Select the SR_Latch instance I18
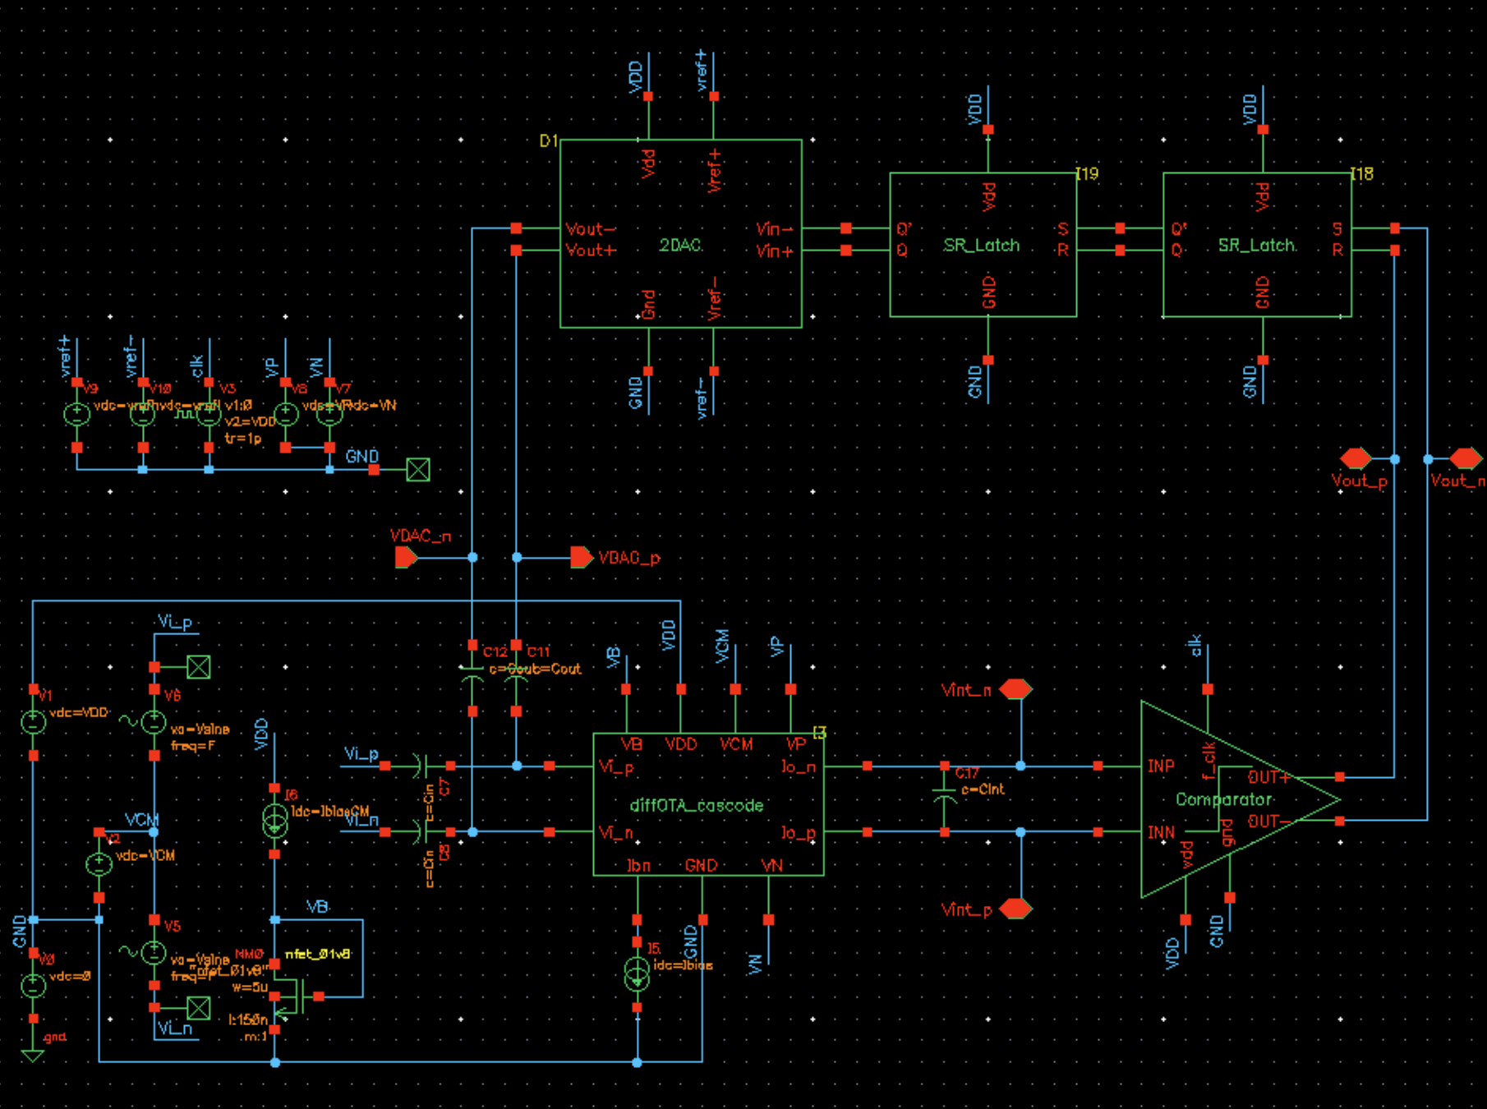The height and width of the screenshot is (1109, 1487). coord(1257,245)
